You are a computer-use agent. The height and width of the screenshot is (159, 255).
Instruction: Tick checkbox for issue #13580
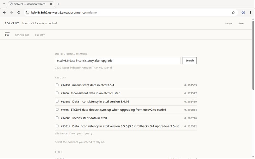57,101
